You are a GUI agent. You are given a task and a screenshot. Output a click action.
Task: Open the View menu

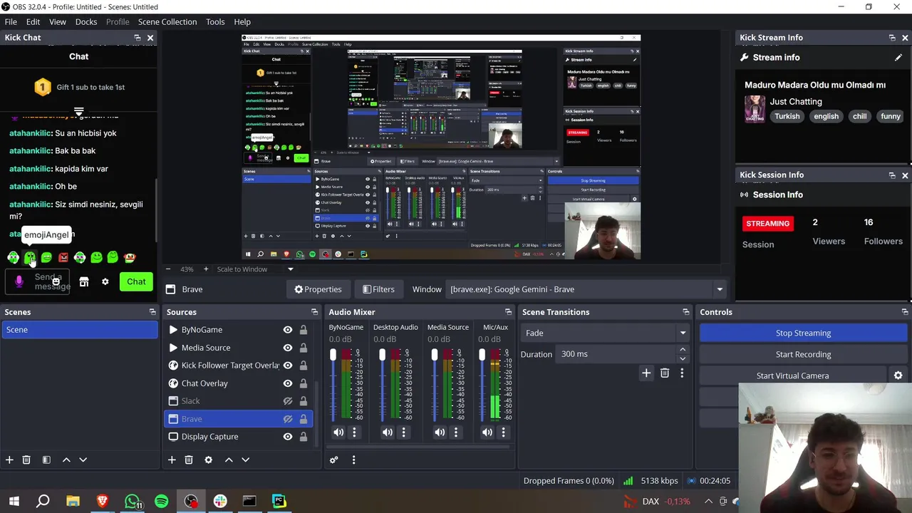point(58,22)
